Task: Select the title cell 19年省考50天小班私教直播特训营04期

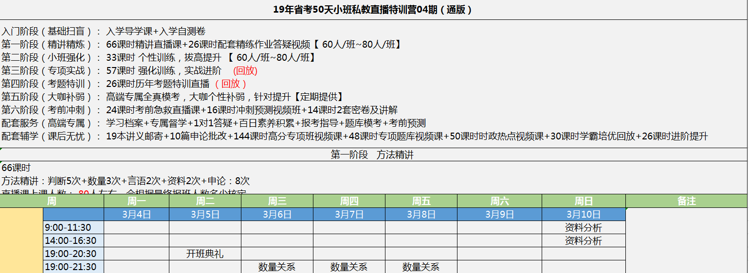Action: (372, 10)
